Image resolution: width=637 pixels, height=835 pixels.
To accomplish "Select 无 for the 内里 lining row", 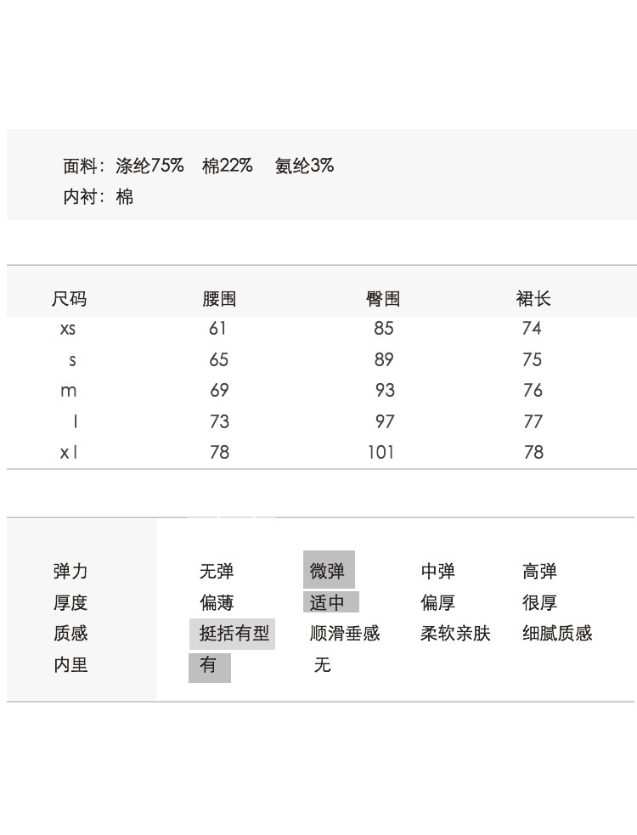I will coord(322,665).
